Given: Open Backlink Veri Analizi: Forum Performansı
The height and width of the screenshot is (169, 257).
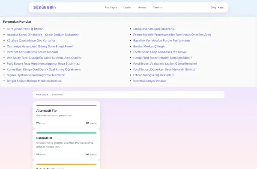Looking at the screenshot, I should coord(161,41).
